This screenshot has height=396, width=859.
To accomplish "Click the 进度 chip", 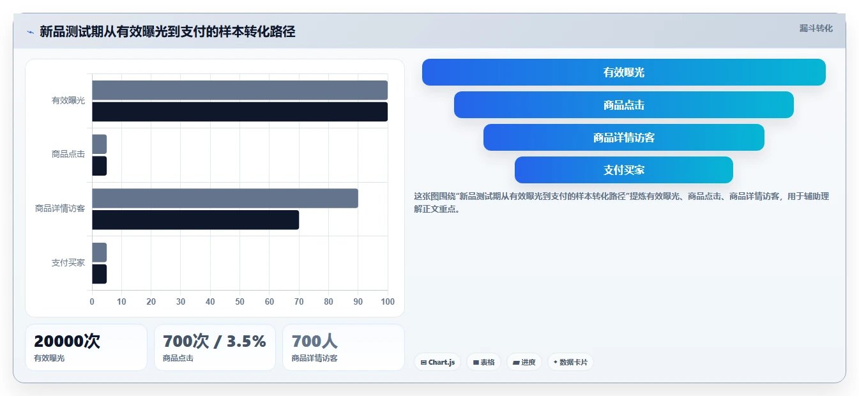I will [524, 362].
